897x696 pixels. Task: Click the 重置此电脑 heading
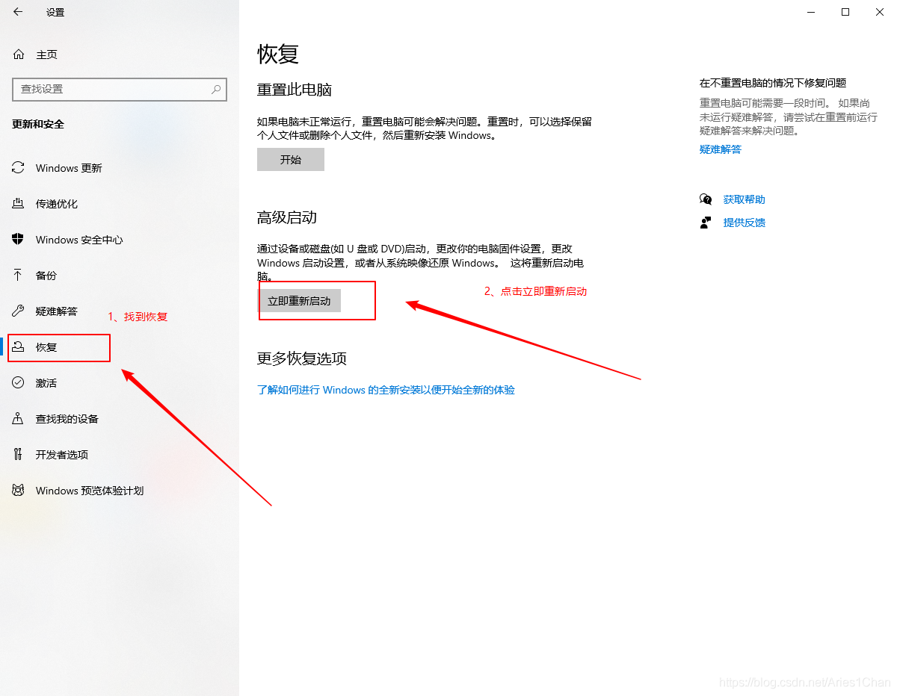tap(295, 90)
